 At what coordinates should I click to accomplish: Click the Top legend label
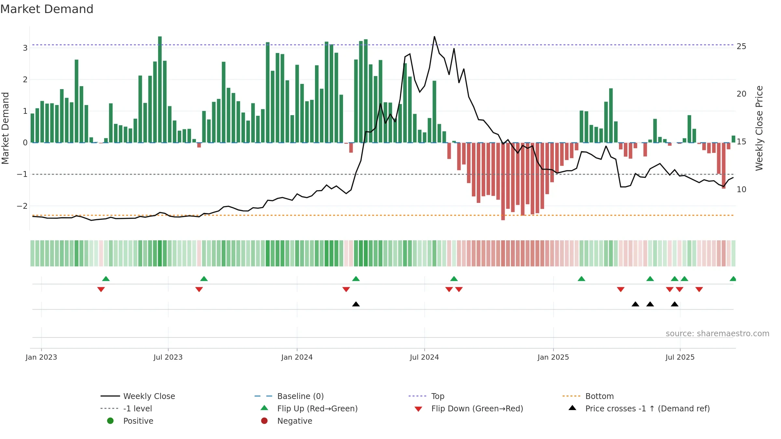tap(438, 396)
